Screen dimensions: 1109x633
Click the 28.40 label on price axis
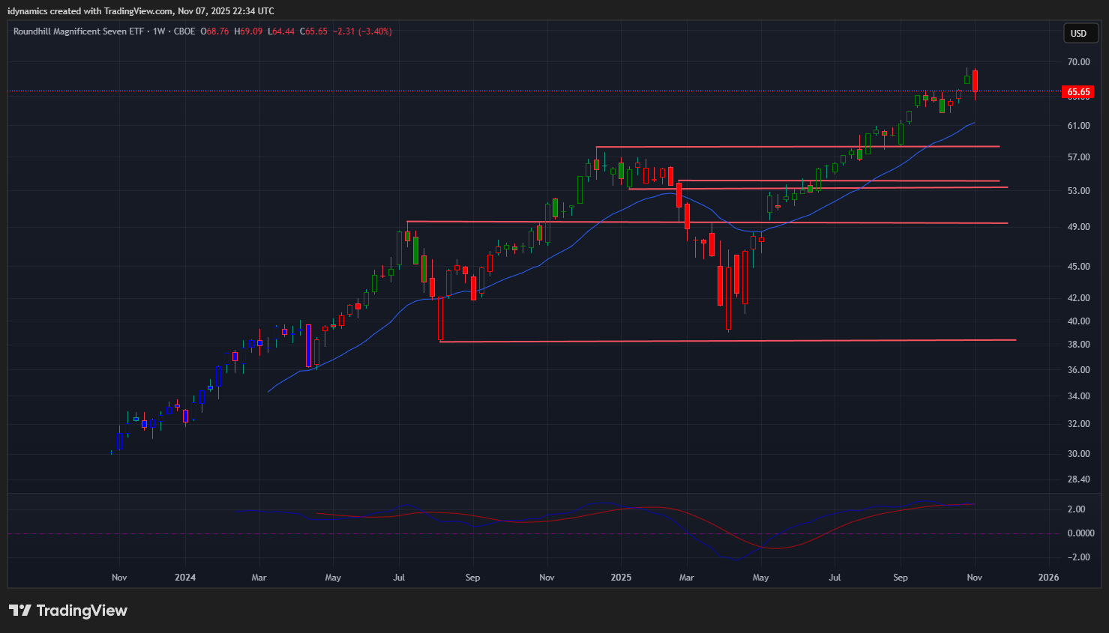pos(1078,479)
